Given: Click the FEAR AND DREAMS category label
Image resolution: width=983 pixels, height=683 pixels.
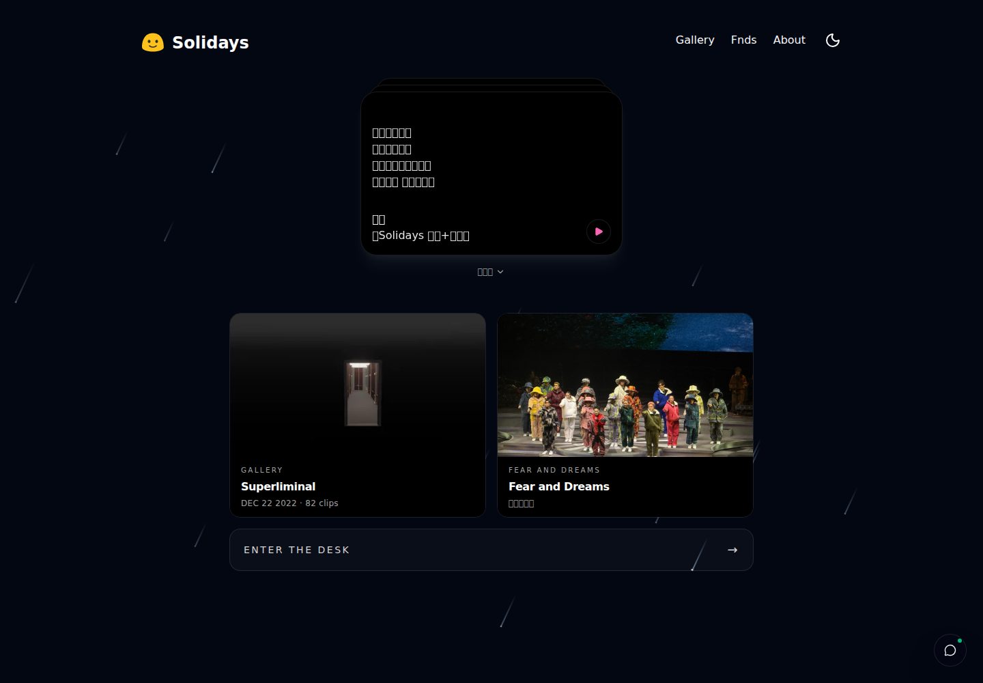Looking at the screenshot, I should 554,470.
